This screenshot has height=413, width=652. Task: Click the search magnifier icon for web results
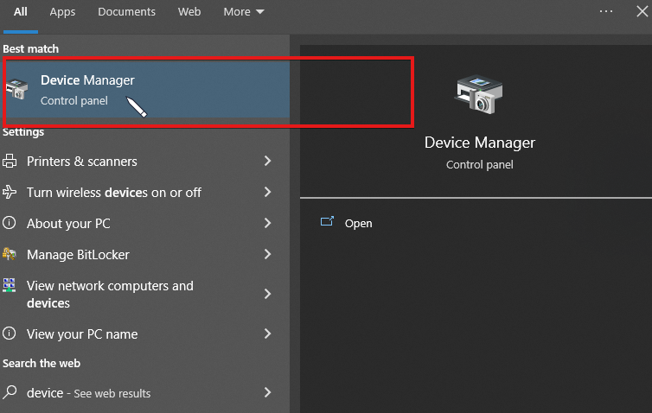pos(10,392)
